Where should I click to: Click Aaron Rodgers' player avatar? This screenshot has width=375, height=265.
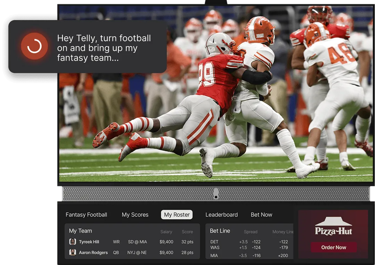[x=73, y=253]
